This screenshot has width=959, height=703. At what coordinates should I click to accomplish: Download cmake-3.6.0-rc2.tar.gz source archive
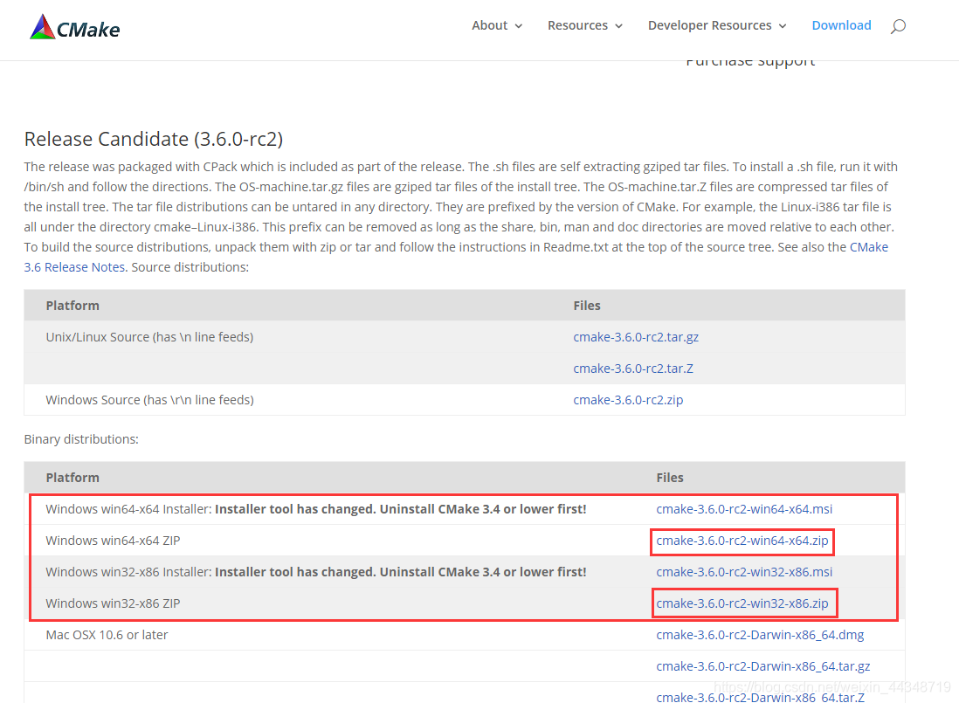pyautogui.click(x=635, y=336)
